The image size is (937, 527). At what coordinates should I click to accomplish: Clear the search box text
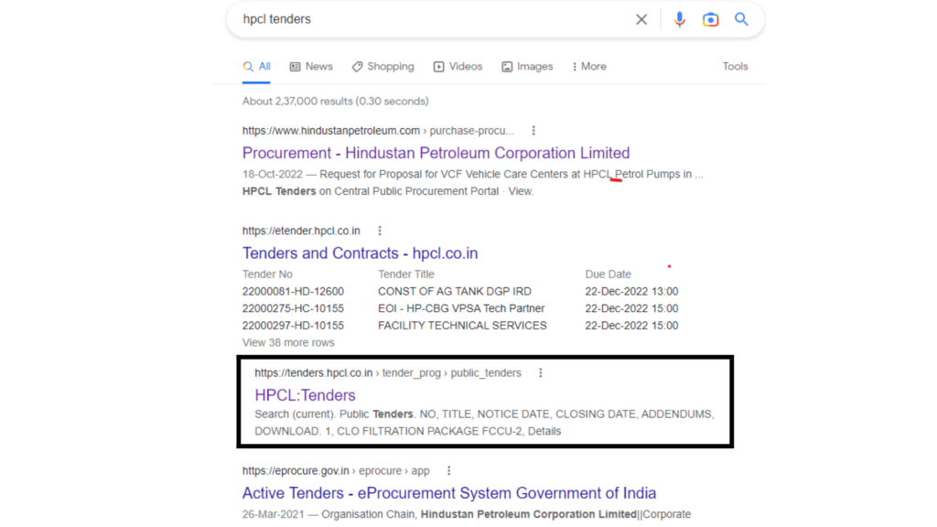[x=641, y=19]
